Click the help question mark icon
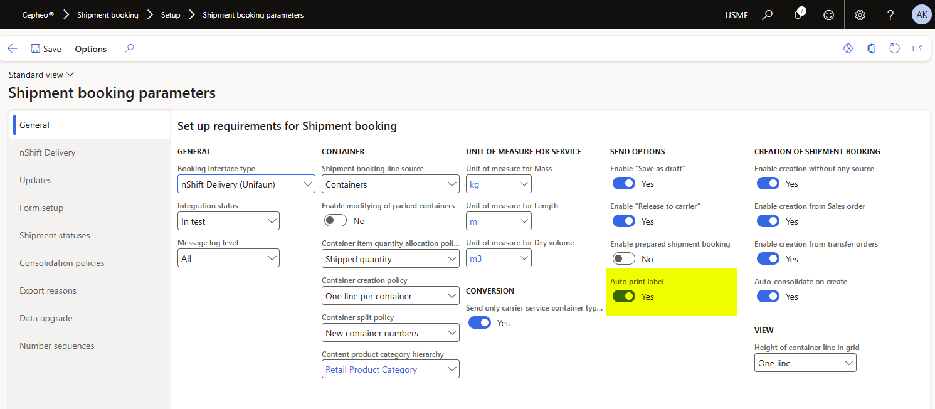 pyautogui.click(x=890, y=15)
